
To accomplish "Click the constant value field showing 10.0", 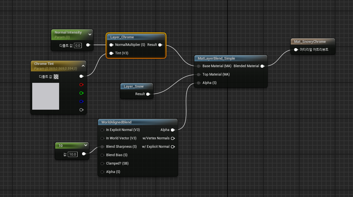I will [x=73, y=154].
